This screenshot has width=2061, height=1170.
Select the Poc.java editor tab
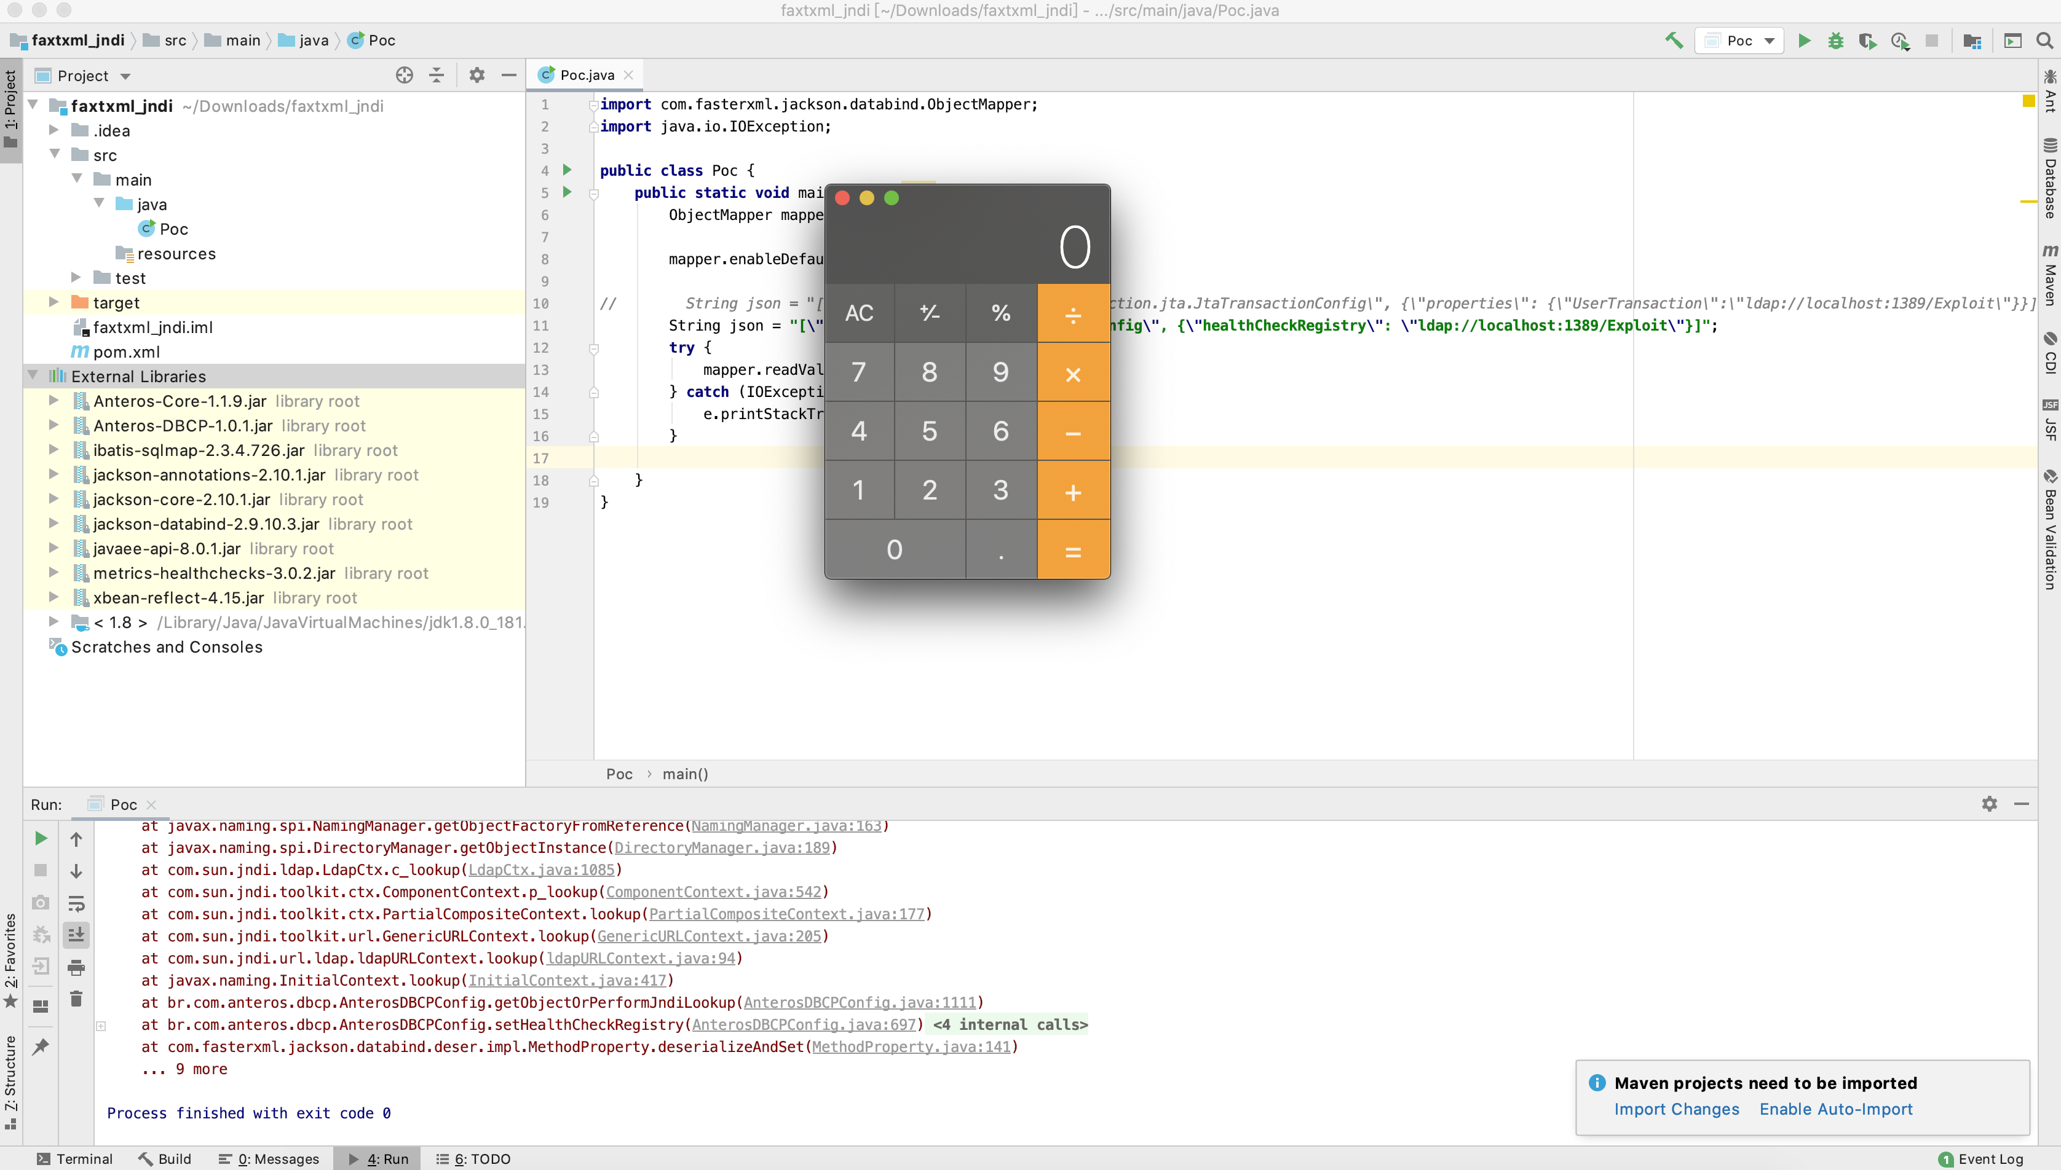click(586, 75)
